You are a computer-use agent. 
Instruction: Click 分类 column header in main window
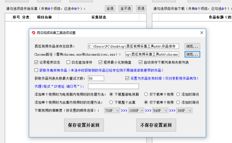(x=26, y=17)
